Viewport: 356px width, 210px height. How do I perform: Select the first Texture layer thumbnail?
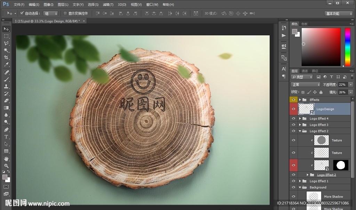coord(321,140)
